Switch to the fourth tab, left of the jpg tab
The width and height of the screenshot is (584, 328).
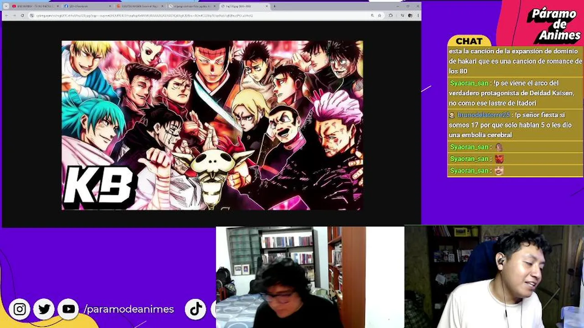pyautogui.click(x=192, y=6)
